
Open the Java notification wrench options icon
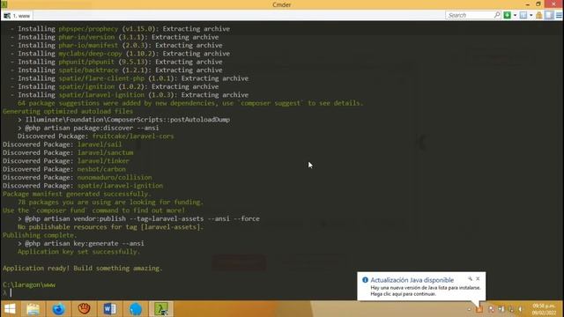click(x=470, y=278)
